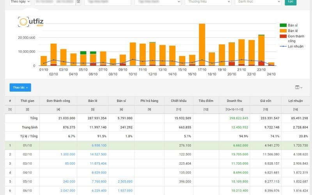
Task: Open the 240.000 link in 05/10 row
Action: tap(69, 182)
